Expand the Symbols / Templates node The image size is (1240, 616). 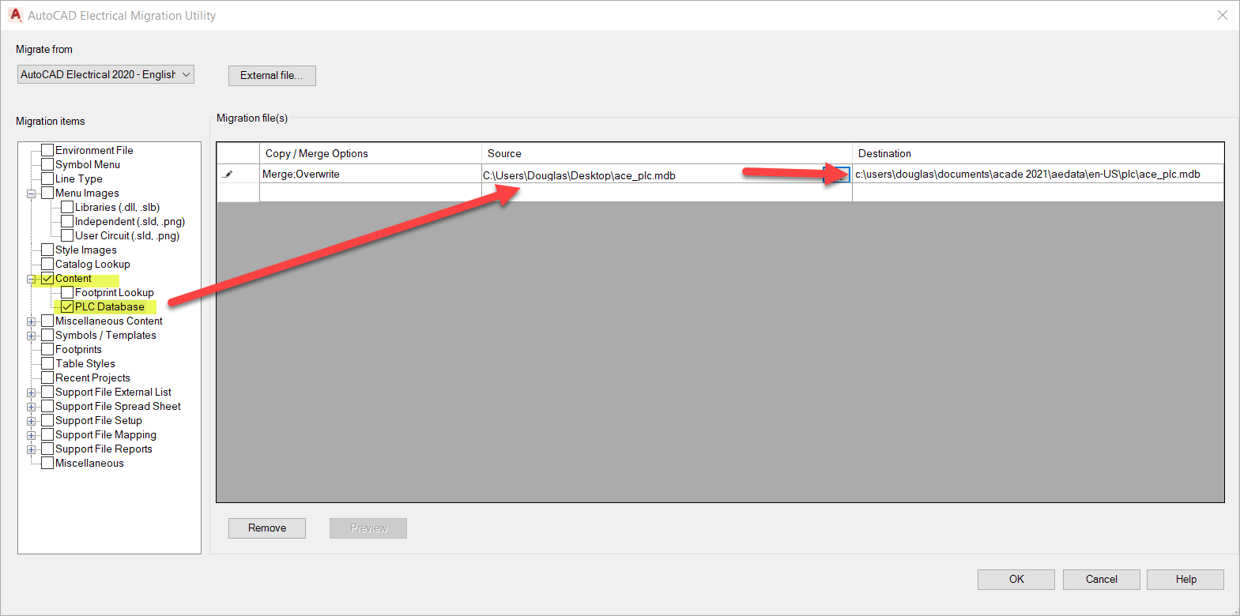coord(31,336)
